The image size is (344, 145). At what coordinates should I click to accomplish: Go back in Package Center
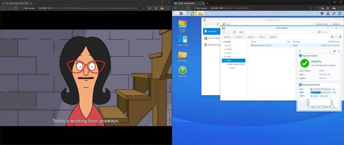[206, 24]
